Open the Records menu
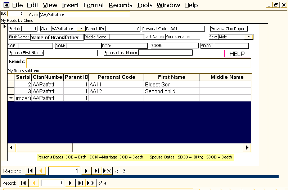This screenshot has height=190, width=288. point(120,5)
